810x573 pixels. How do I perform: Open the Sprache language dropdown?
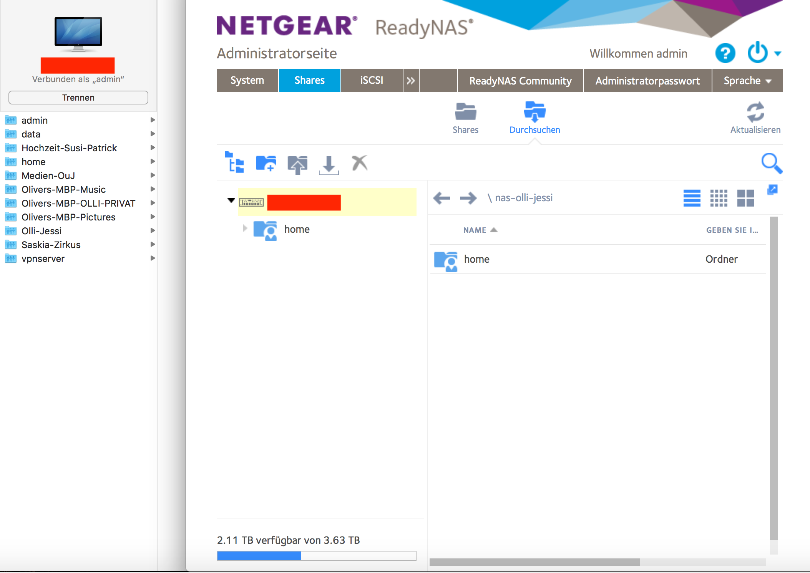(x=747, y=81)
